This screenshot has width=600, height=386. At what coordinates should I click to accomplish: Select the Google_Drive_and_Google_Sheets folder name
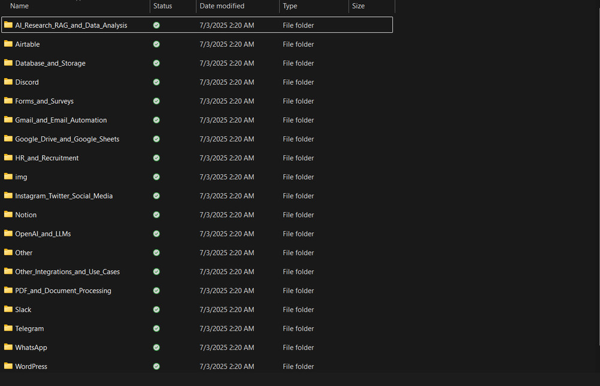click(67, 139)
